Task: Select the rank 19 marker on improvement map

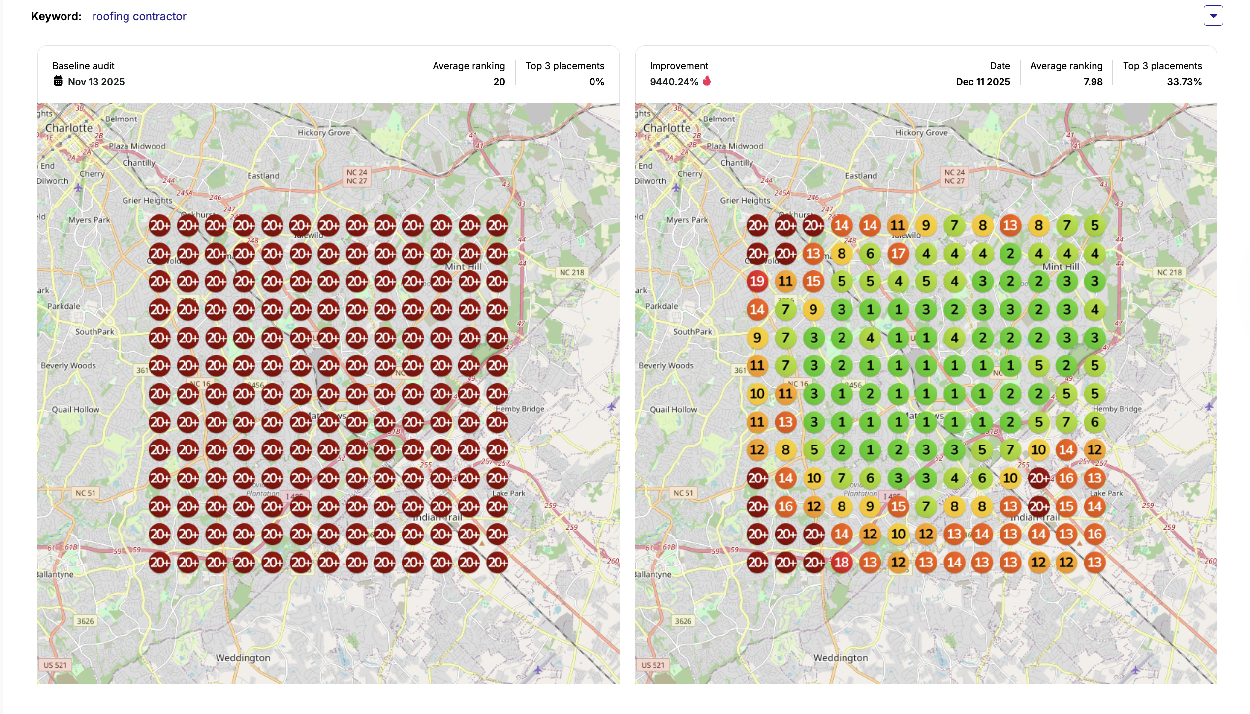Action: 757,281
